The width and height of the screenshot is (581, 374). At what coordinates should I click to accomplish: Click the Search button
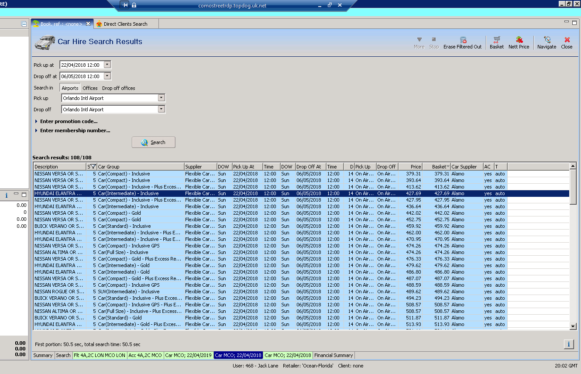154,142
